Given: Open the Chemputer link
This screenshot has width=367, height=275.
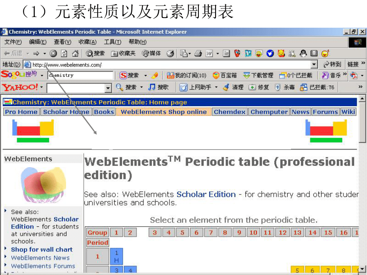Looking at the screenshot, I should coord(269,112).
